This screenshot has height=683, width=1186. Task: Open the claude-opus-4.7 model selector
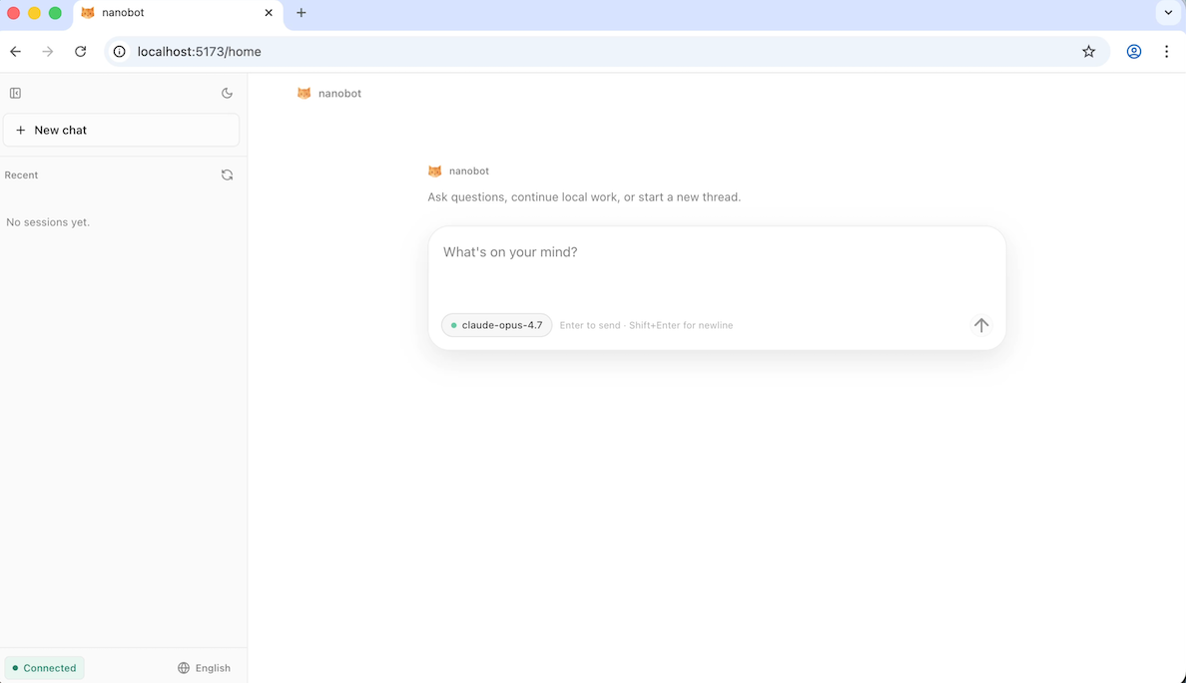(496, 325)
